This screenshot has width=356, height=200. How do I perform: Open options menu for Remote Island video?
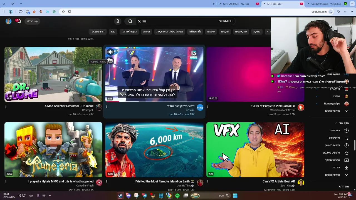point(107,182)
